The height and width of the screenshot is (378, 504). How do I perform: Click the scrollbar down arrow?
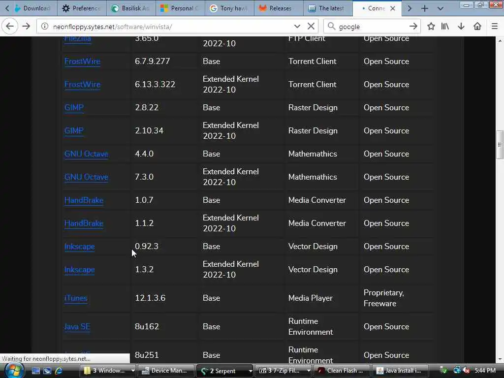coord(500,359)
